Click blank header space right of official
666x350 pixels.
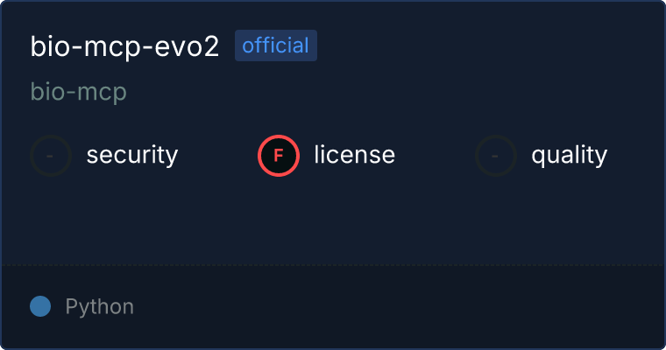tap(488, 45)
